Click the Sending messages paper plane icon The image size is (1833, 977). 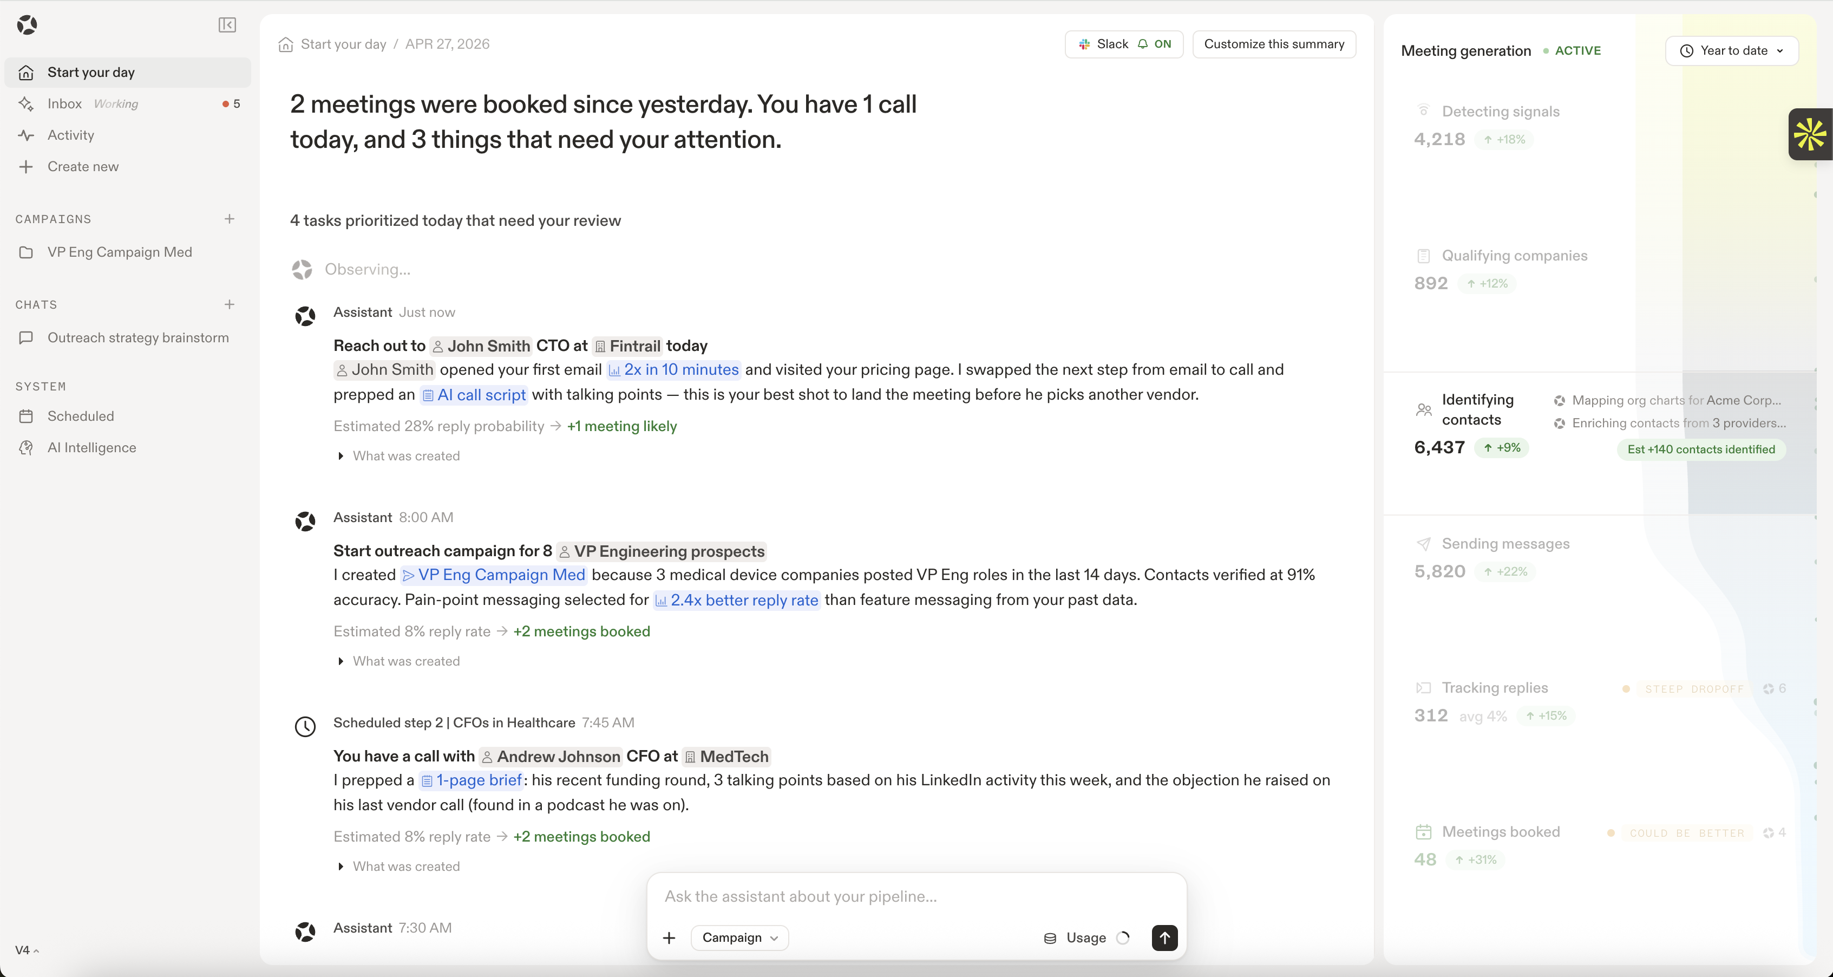tap(1423, 544)
